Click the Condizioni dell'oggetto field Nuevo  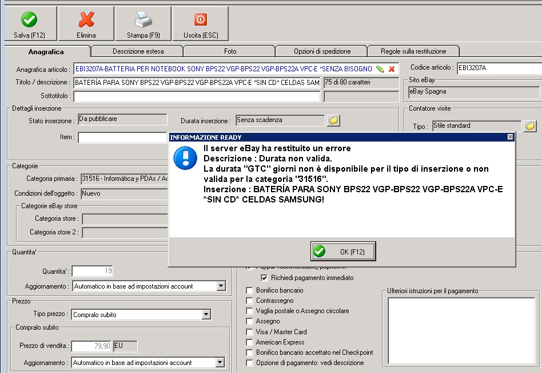[x=125, y=193]
